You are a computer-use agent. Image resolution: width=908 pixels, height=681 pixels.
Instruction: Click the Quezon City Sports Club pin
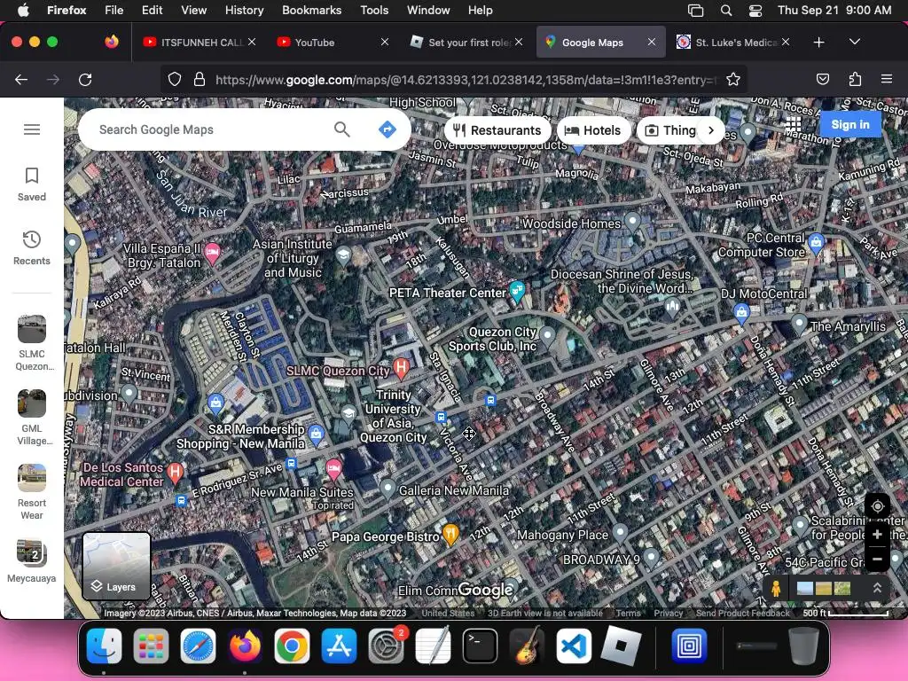click(547, 336)
